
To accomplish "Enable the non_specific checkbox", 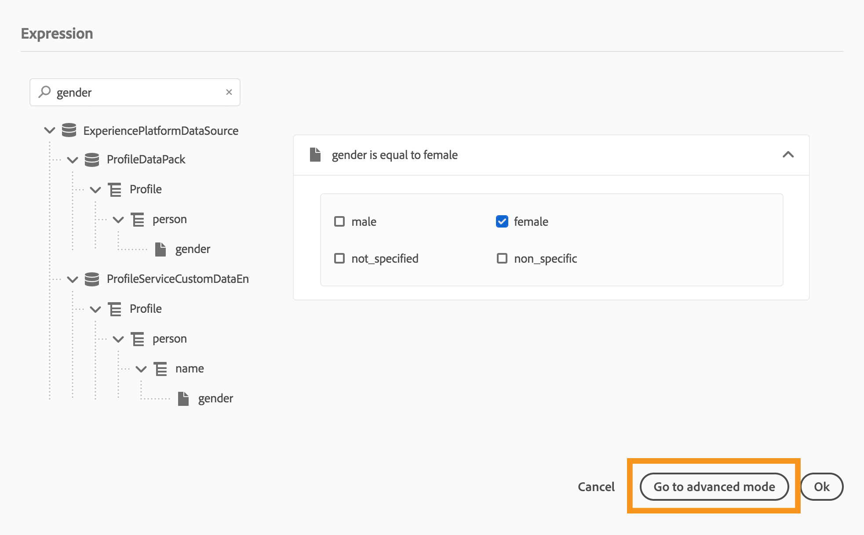I will click(x=502, y=258).
